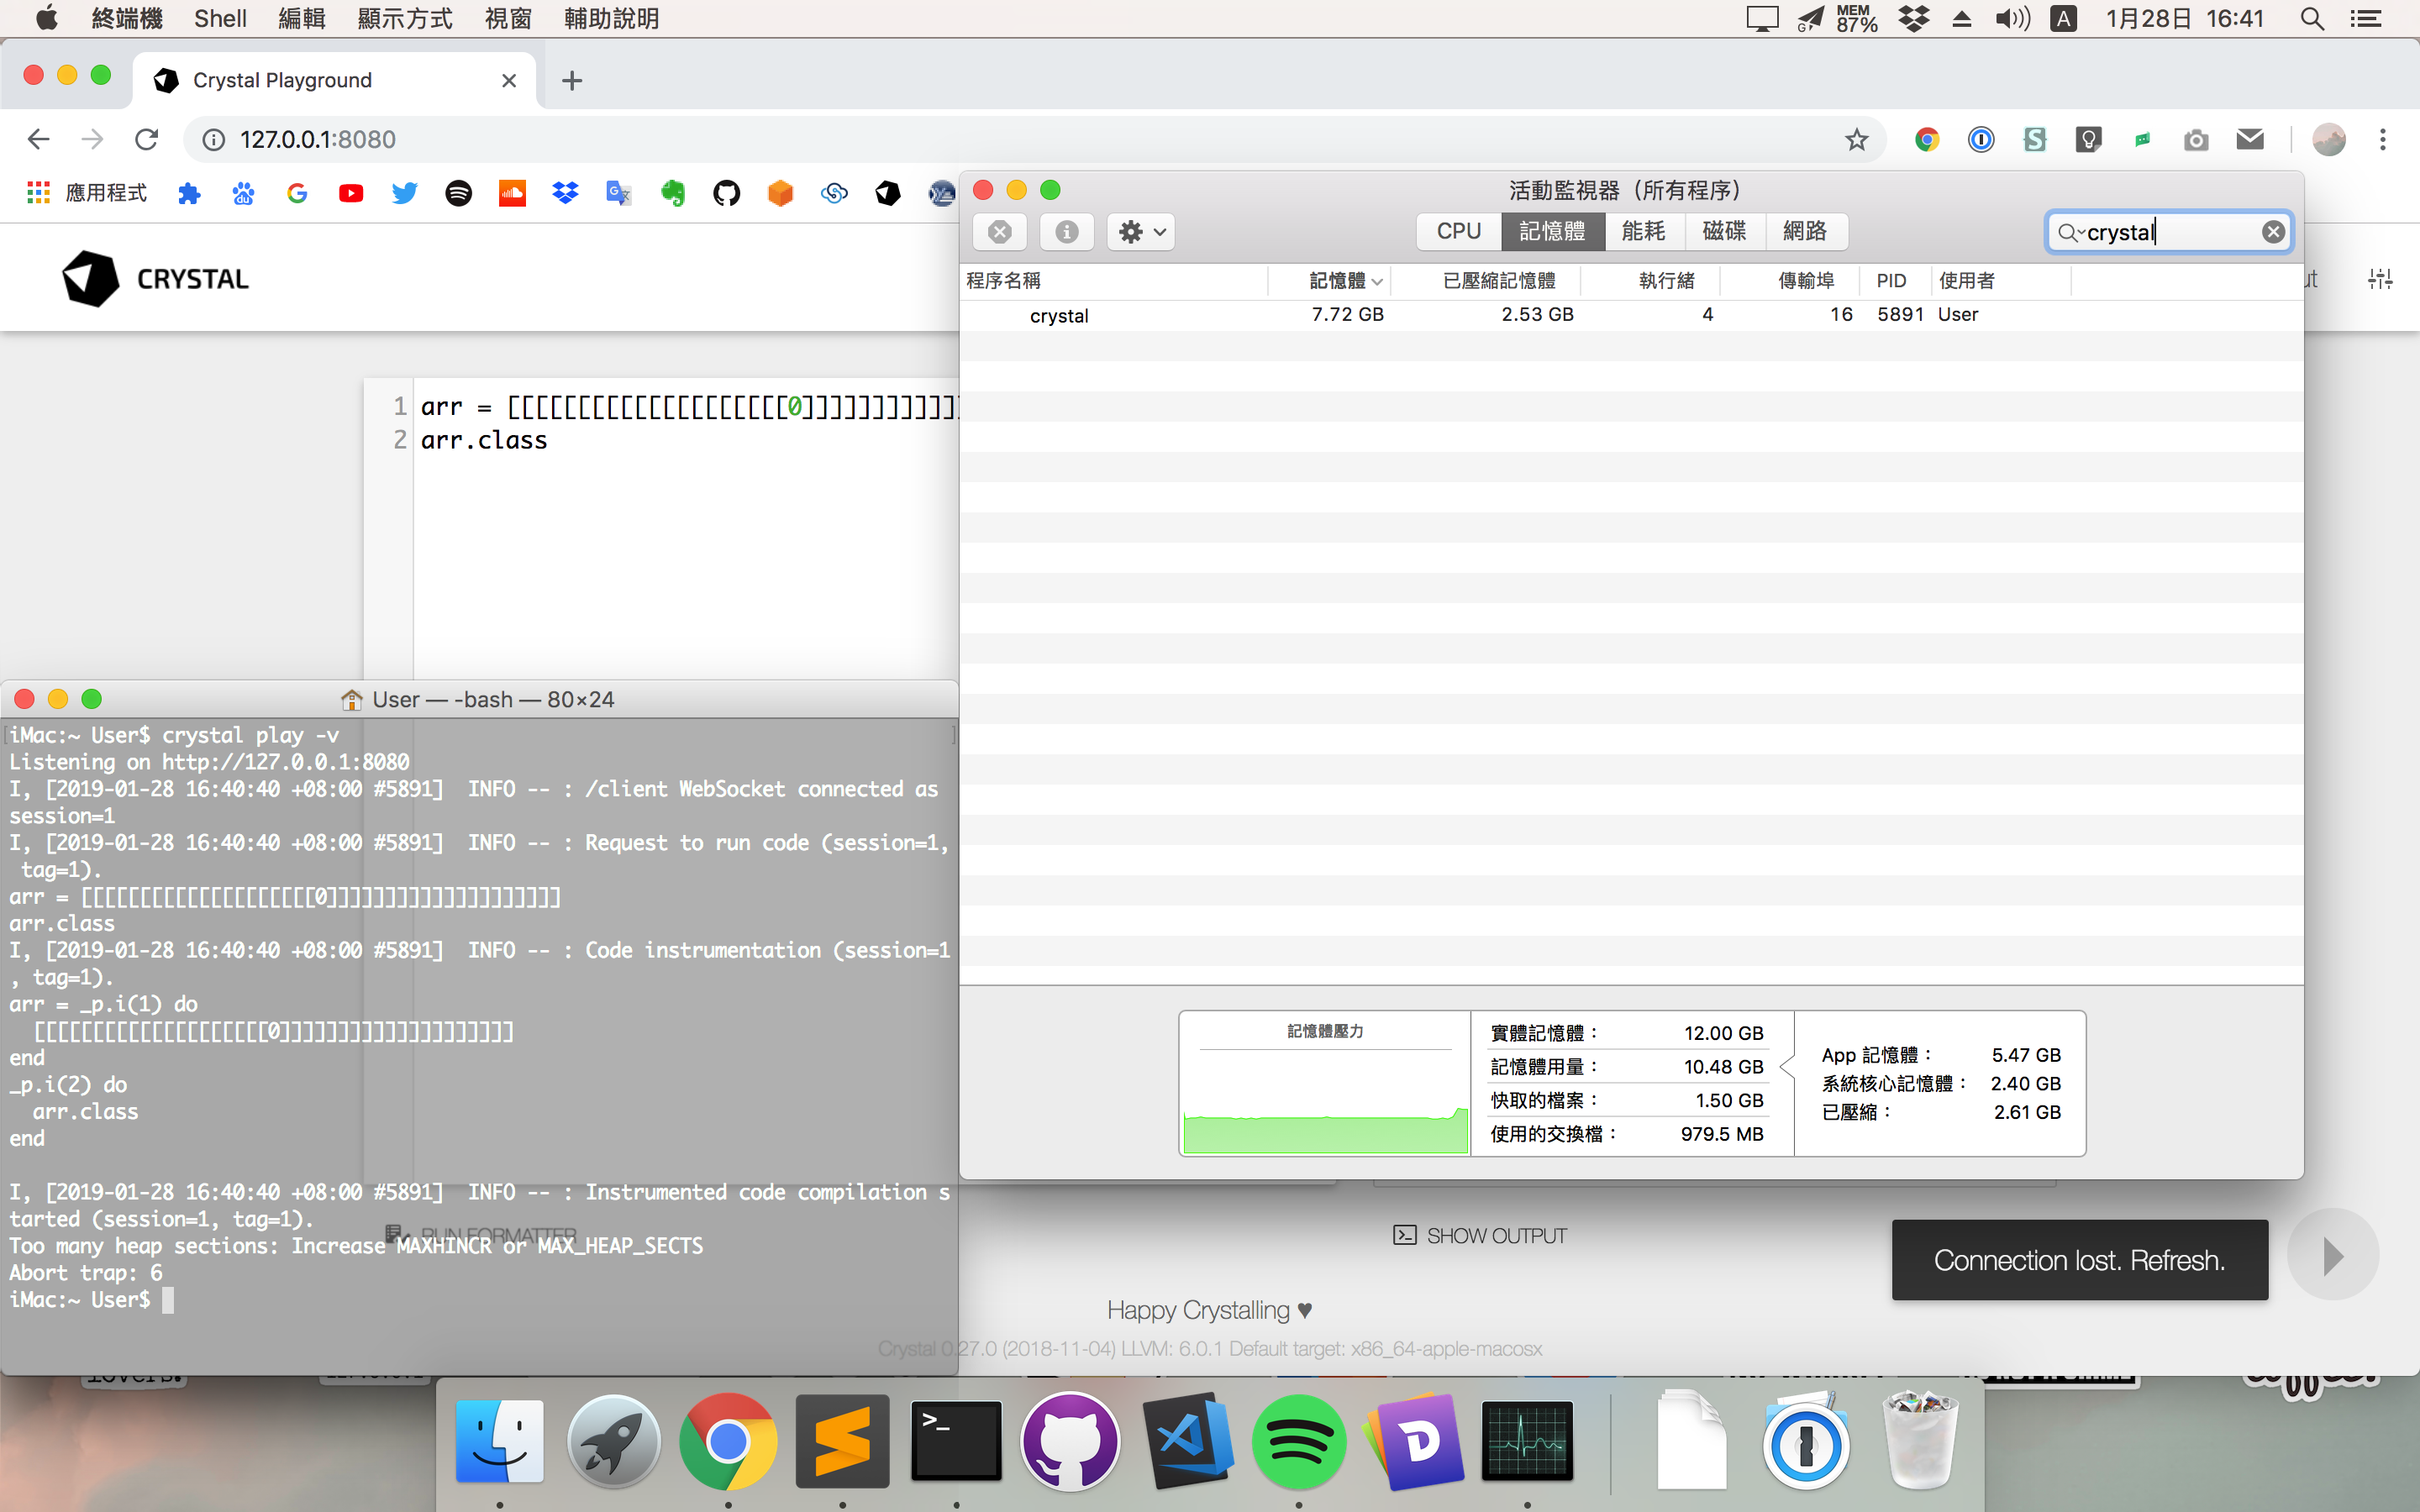Click the 1Password extension icon in Chrome toolbar
The width and height of the screenshot is (2420, 1512).
coord(1981,140)
